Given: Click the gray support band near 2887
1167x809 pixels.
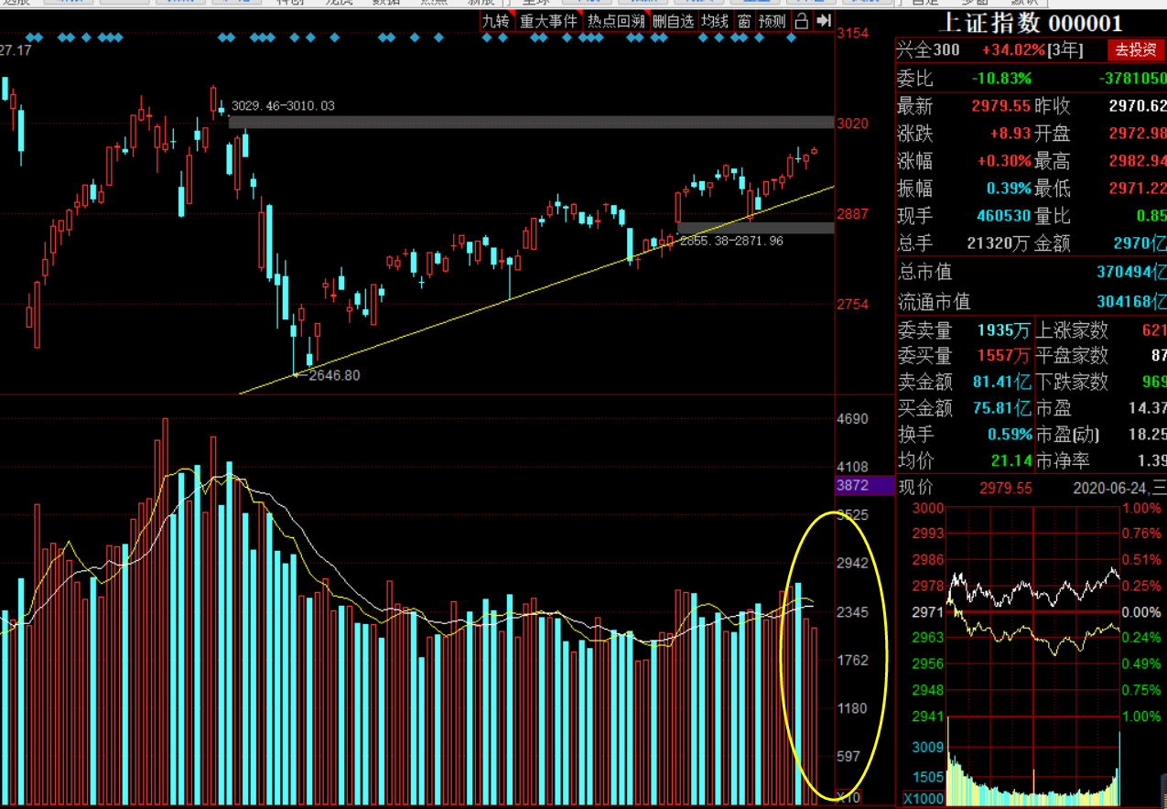Looking at the screenshot, I should (x=756, y=227).
